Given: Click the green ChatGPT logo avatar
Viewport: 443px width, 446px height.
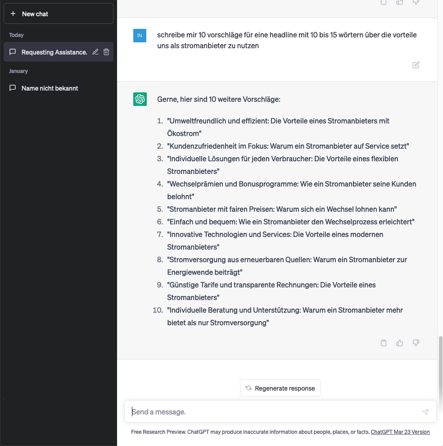Looking at the screenshot, I should tap(140, 99).
